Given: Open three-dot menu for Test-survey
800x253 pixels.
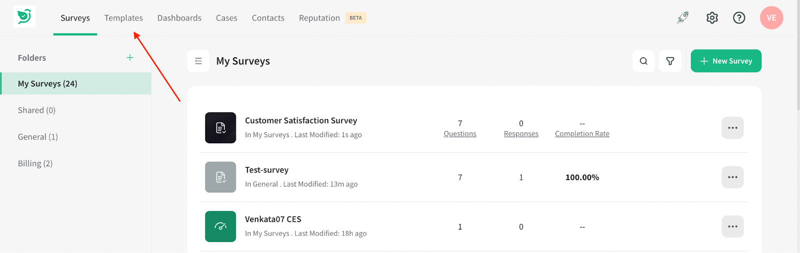Looking at the screenshot, I should point(732,177).
